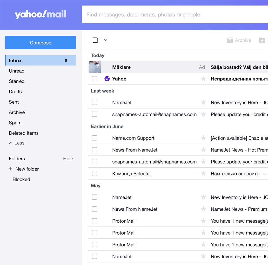Viewport: 268px width, 265px height.
Task: Check the first ProtonMail email checkbox
Action: 95,221
